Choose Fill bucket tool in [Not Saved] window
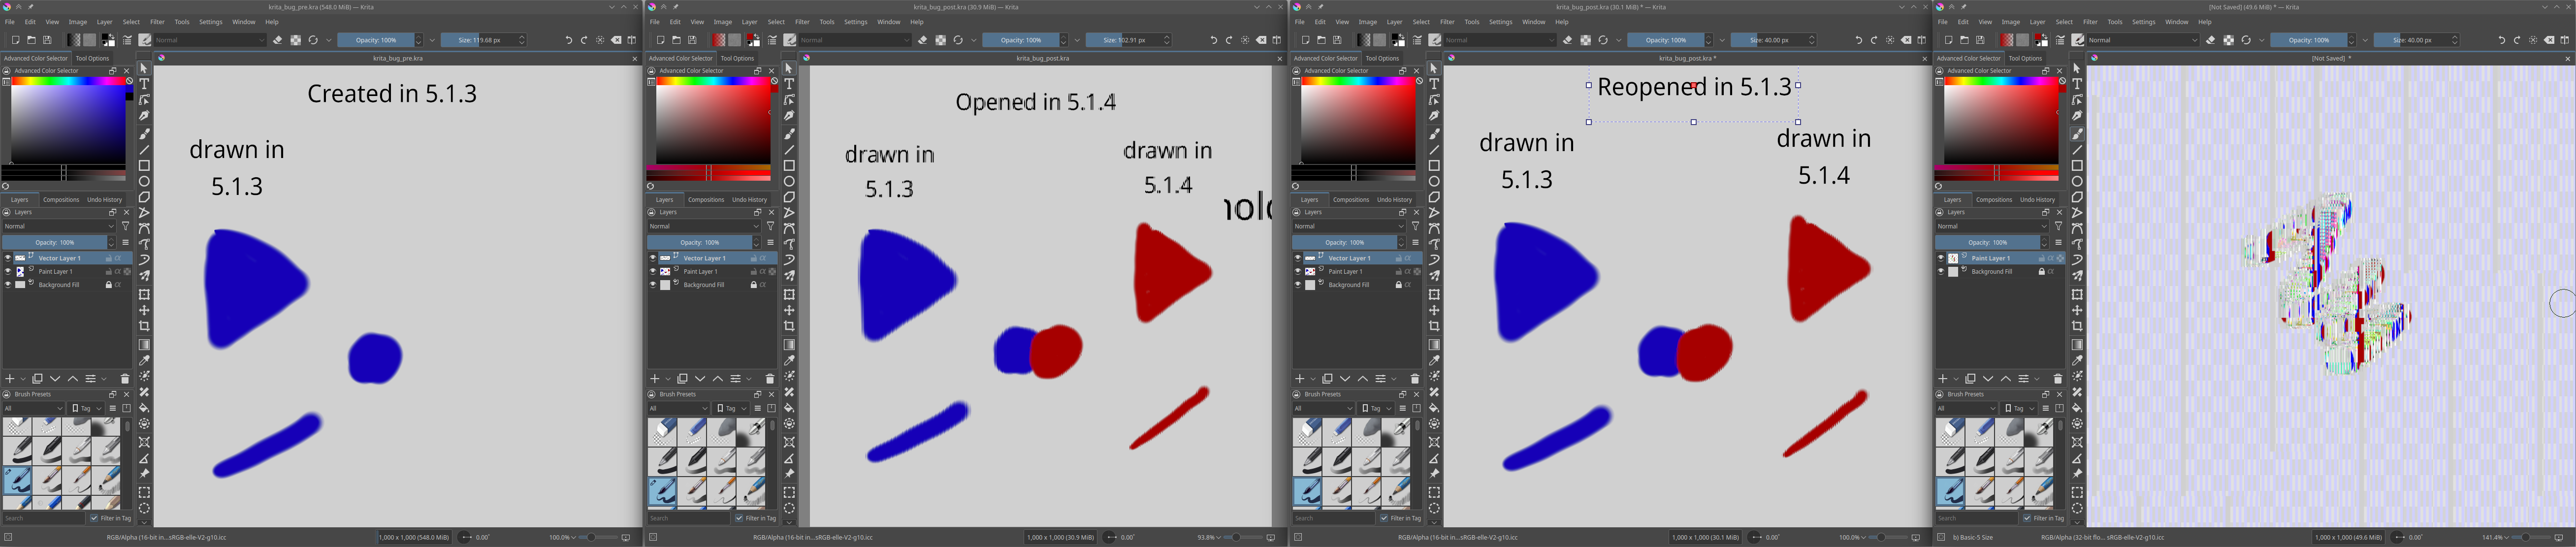This screenshot has height=547, width=2576. coord(2077,408)
